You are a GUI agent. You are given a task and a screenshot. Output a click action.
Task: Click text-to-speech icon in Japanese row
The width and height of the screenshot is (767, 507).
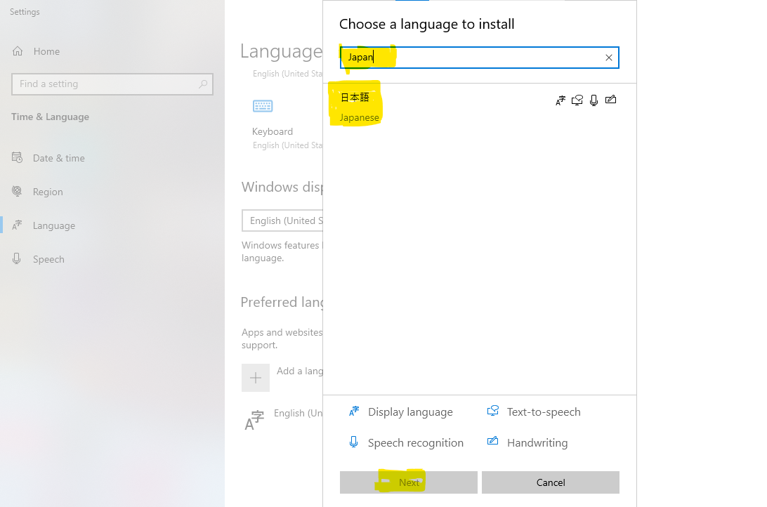click(577, 100)
